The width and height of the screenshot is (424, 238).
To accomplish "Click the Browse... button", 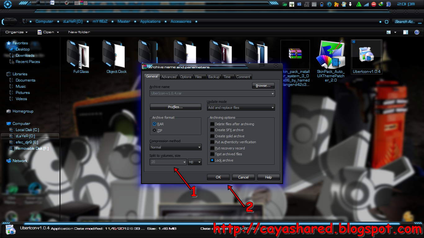I will [x=263, y=86].
